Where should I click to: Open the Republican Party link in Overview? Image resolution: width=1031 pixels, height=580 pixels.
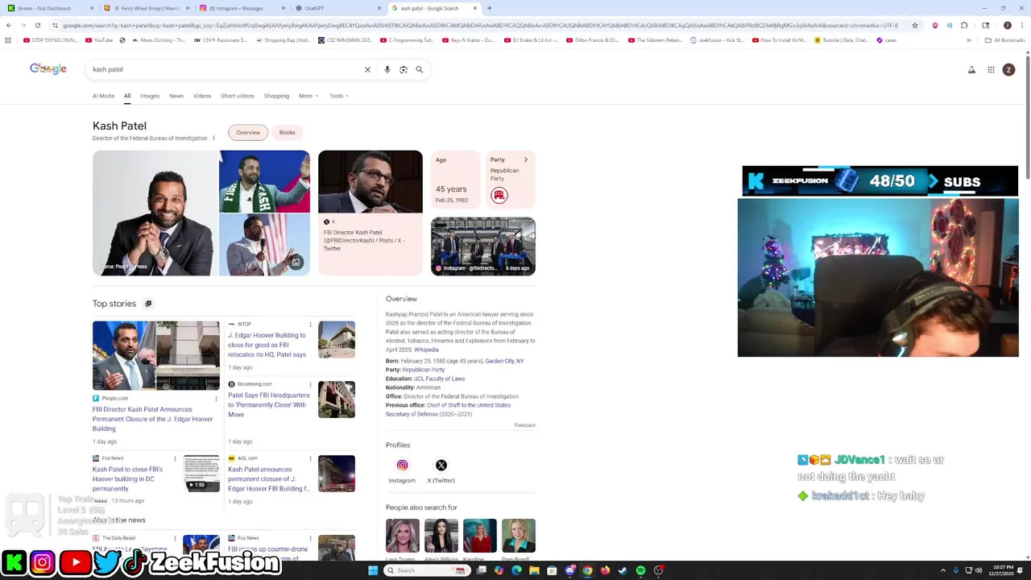(423, 370)
